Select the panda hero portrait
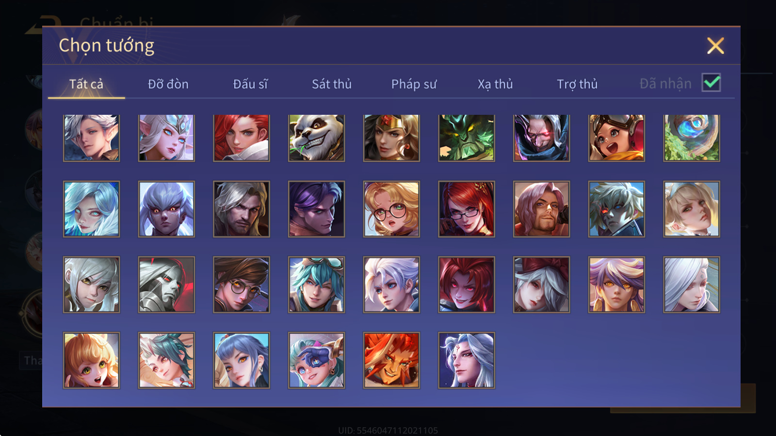 click(x=316, y=138)
